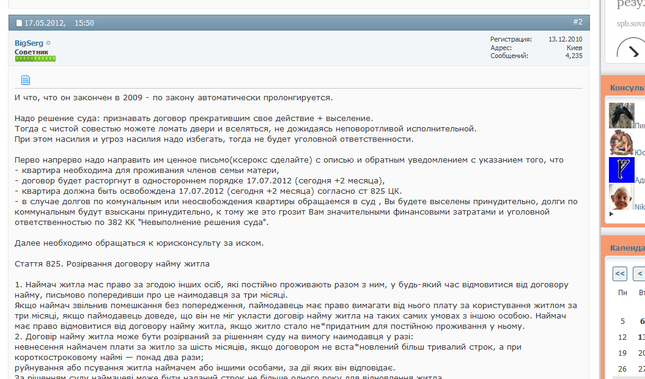Click the post status icon beside the date
The image size is (645, 379).
click(18, 23)
